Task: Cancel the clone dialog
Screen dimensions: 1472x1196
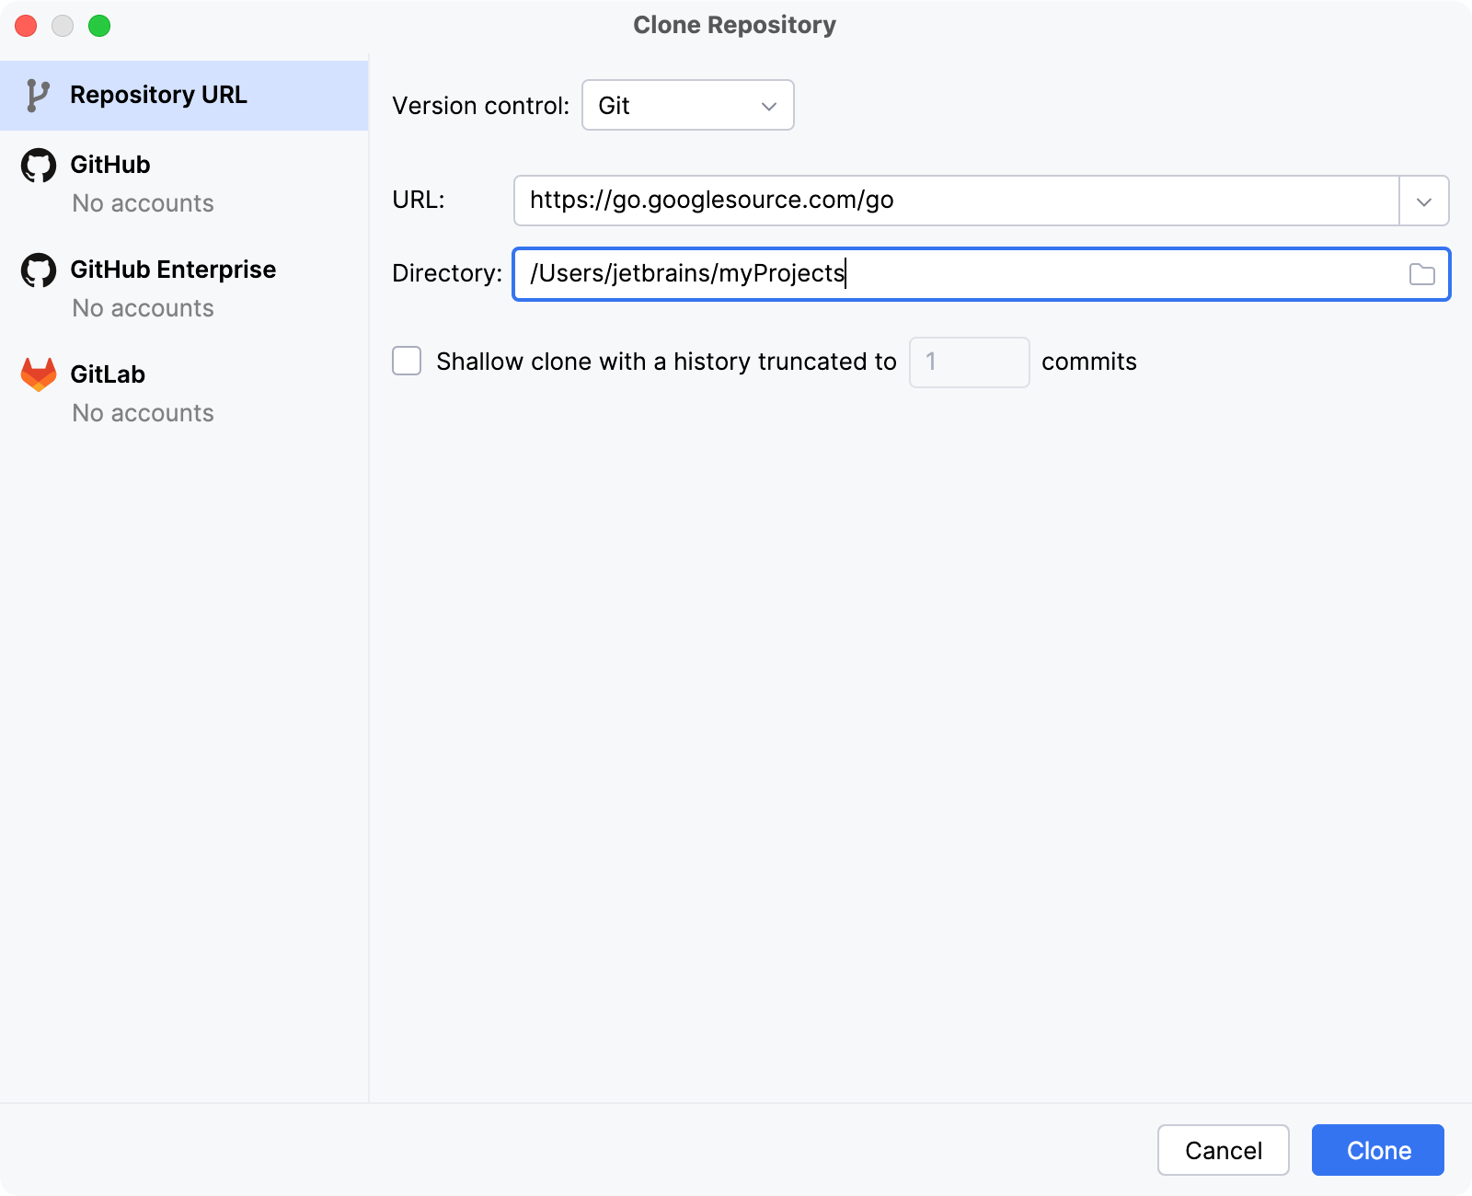Action: 1223,1150
